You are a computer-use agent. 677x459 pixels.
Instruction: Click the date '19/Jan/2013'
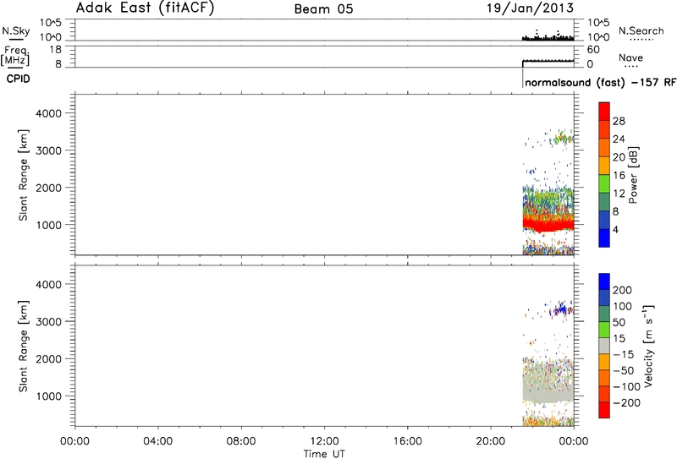(531, 8)
